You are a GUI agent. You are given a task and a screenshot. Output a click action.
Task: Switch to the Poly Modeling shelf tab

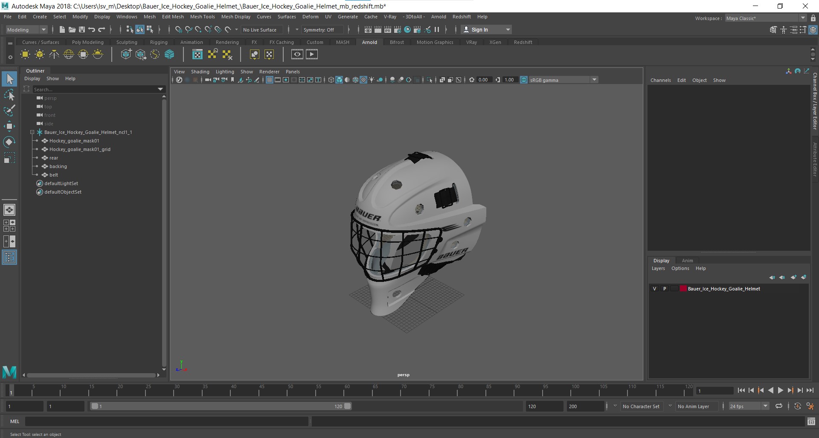tap(87, 42)
